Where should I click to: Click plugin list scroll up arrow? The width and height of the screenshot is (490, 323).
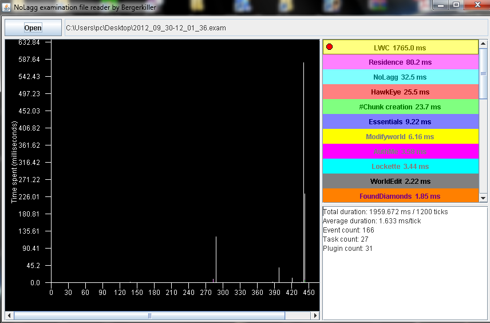pos(483,44)
